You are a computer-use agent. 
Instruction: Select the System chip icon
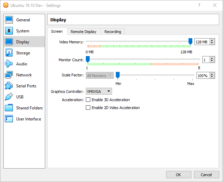tap(9, 31)
